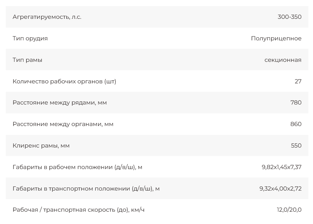Click the Тип орудия row label

[x=30, y=38]
